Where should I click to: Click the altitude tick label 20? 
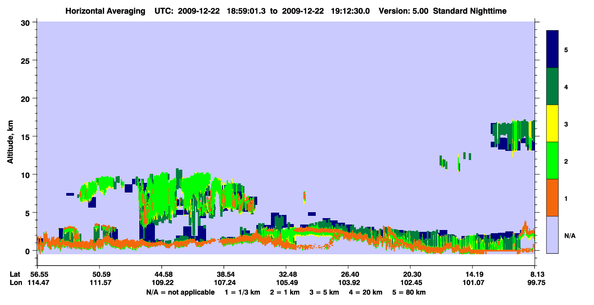(26, 98)
